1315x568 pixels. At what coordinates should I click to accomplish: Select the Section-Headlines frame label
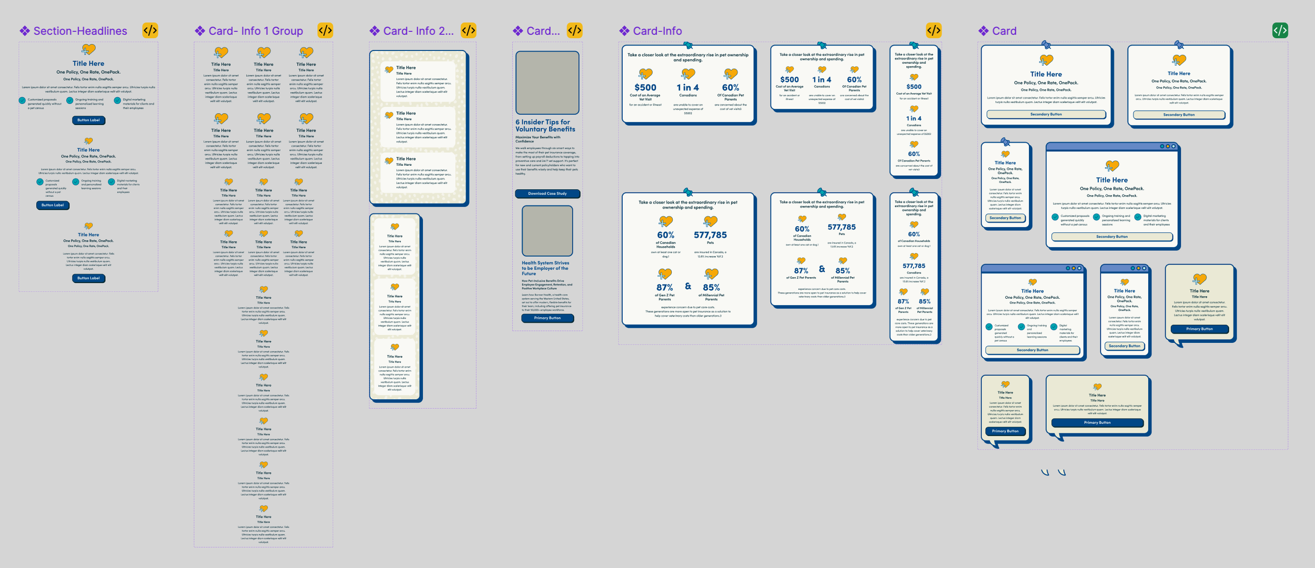coord(80,31)
